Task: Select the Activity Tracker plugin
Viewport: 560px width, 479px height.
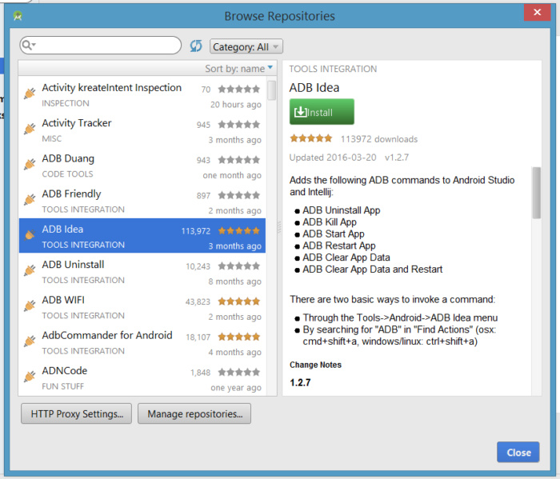Action: (142, 130)
